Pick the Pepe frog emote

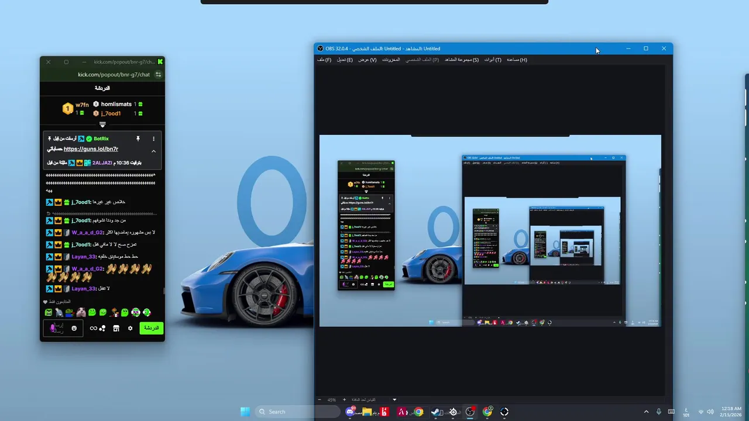[70, 313]
